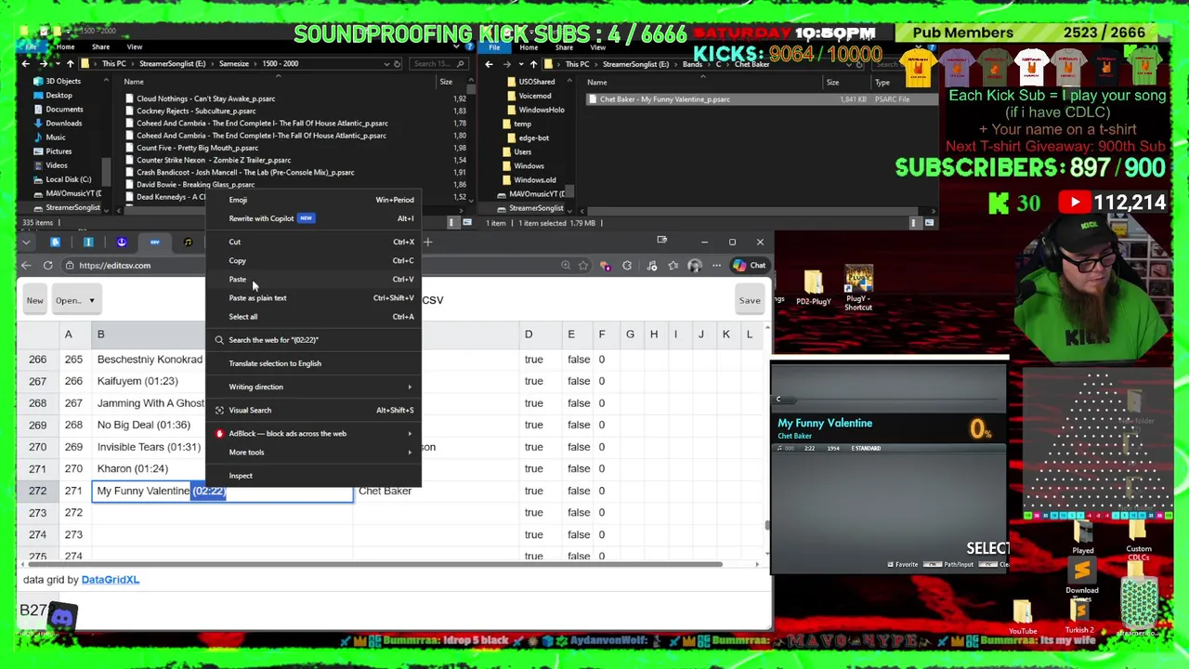The image size is (1189, 669).
Task: Open browser Settings and more menu
Action: click(x=716, y=266)
